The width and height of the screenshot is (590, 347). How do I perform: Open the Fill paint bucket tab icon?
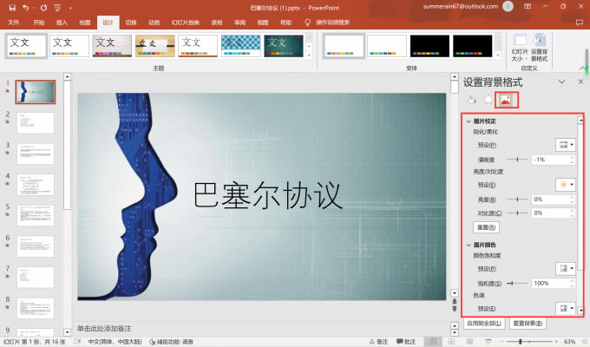coord(472,100)
